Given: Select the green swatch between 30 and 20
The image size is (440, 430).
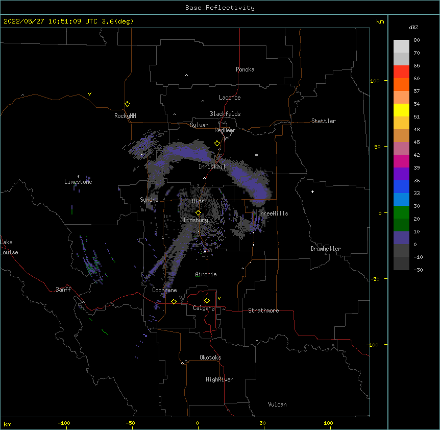Looking at the screenshot, I should click(x=401, y=212).
